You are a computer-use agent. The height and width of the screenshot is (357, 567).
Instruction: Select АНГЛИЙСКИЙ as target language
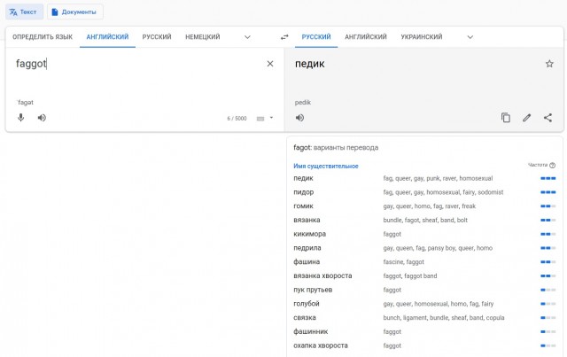366,37
